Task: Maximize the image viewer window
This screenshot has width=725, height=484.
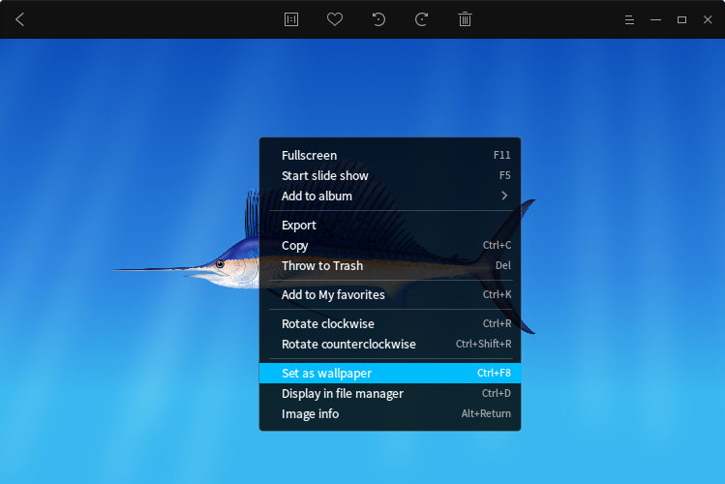Action: point(681,20)
